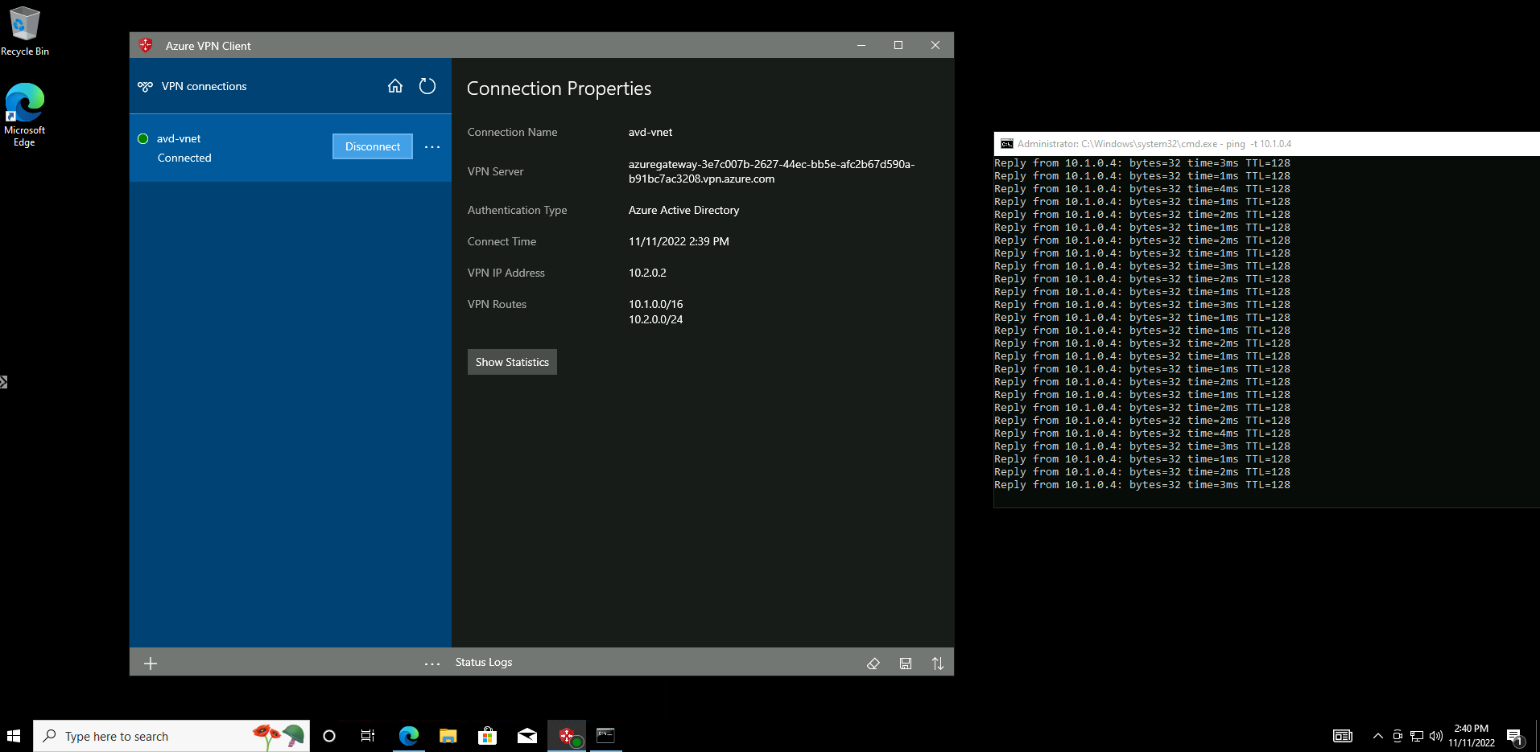Open VPN connections network icon
Screen dimensions: 1540x752
145,86
